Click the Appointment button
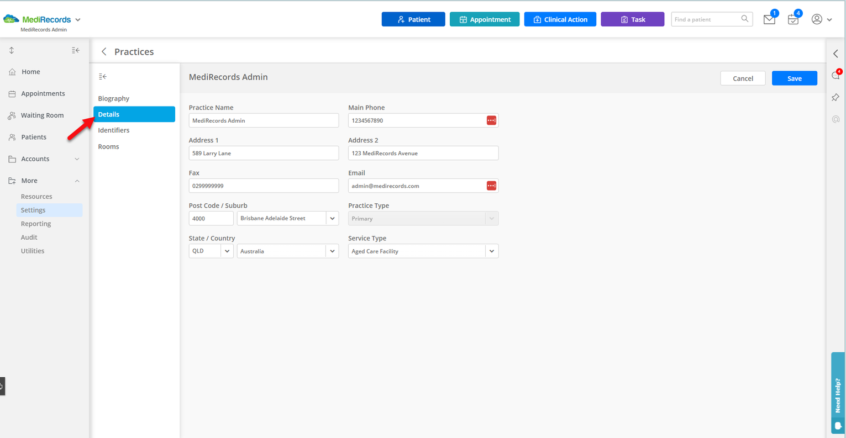 tap(485, 19)
